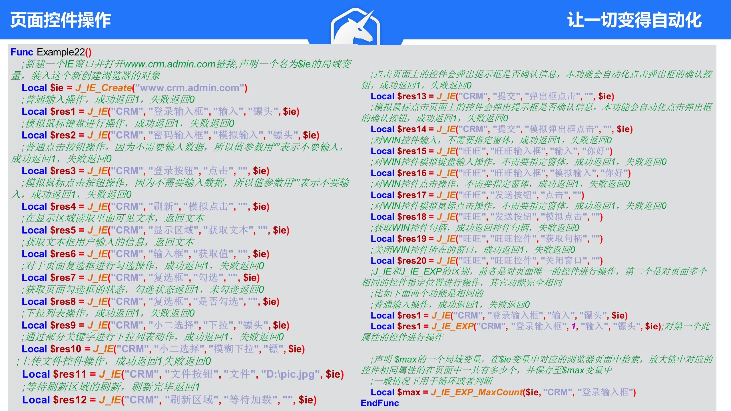This screenshot has height=411, width=731.
Task: Click the EndFunc keyword
Action: [379, 403]
